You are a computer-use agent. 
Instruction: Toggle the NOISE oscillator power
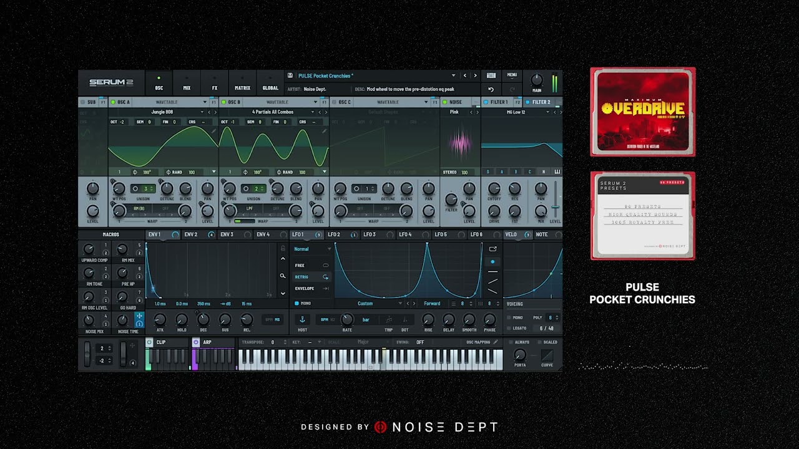[444, 102]
